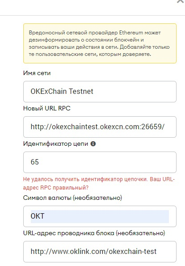Place cursor in OKExChain Testnet text
185x266 pixels.
click(x=62, y=91)
